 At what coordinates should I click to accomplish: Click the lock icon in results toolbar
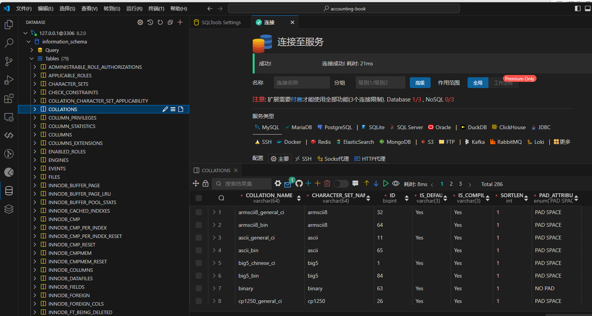206,183
